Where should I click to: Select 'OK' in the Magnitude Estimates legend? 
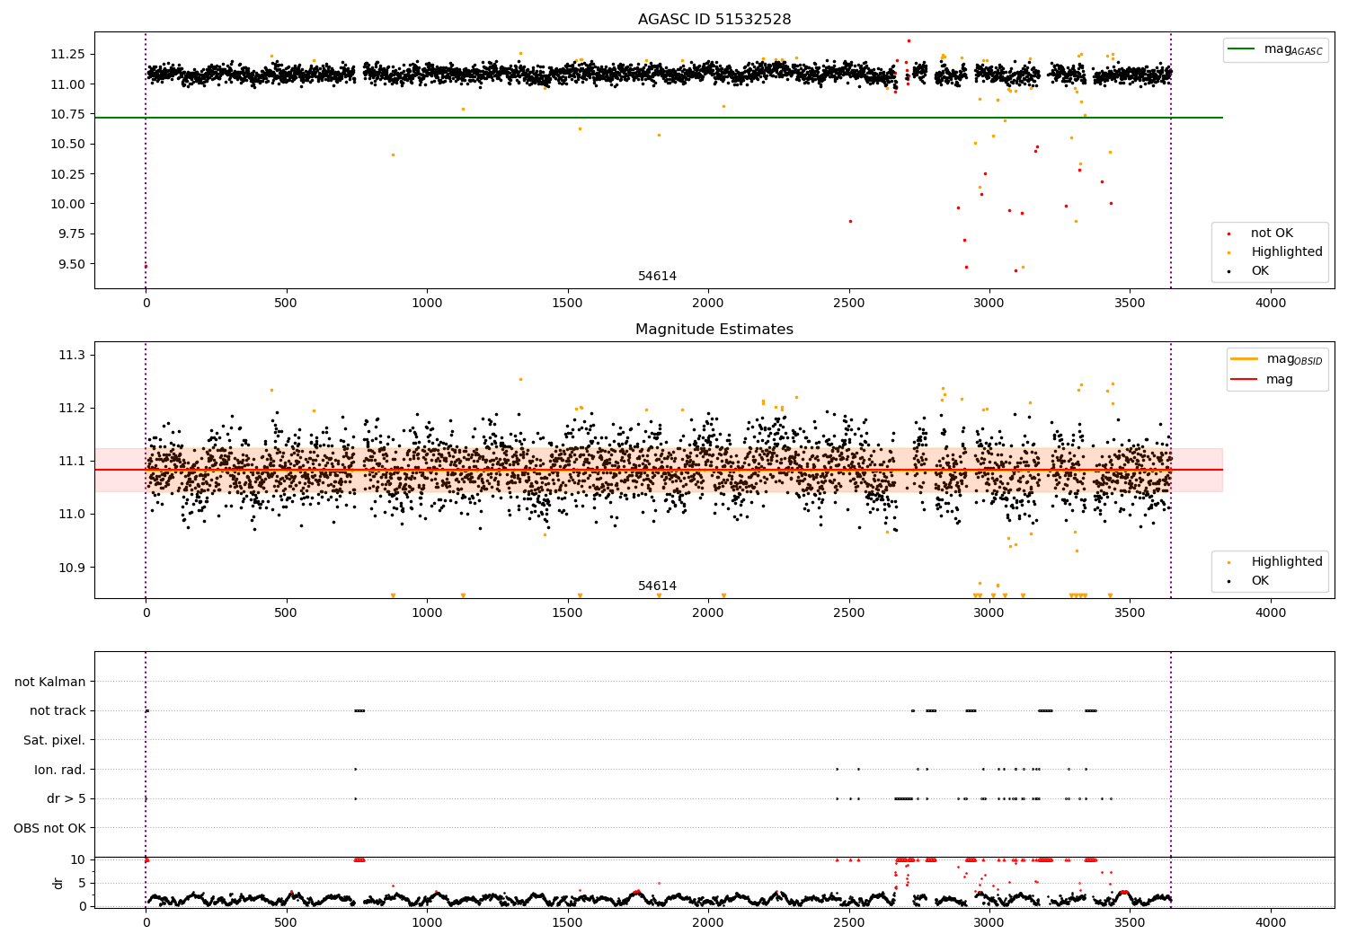tap(1260, 581)
